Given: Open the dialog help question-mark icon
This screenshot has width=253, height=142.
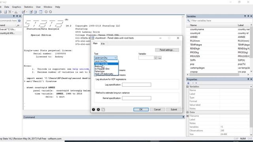Looking at the screenshot, I should (x=93, y=110).
